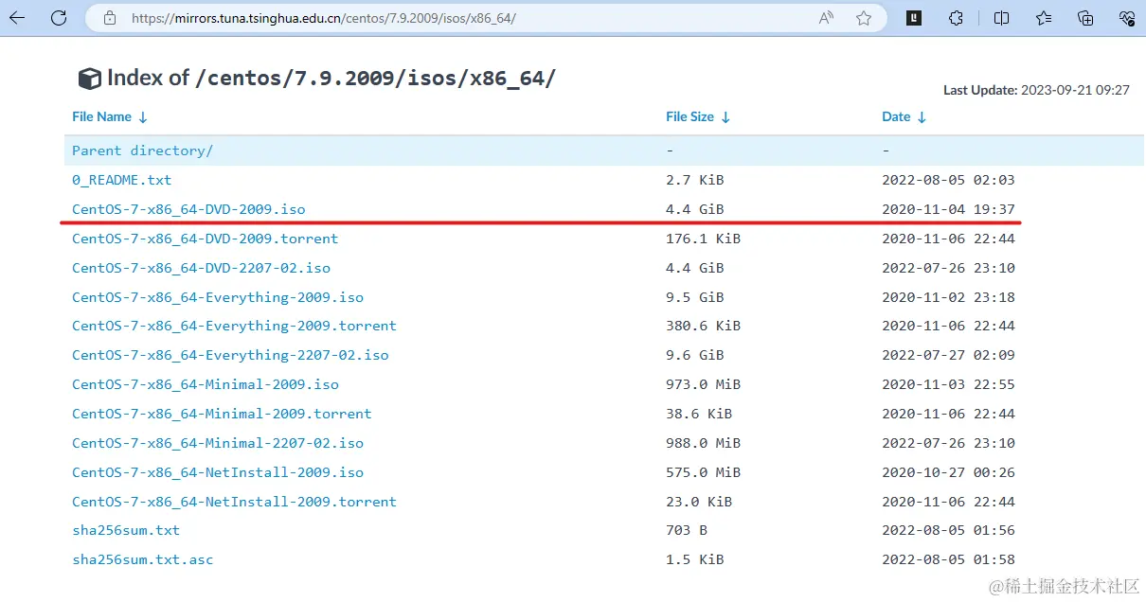Open 0_README.txt file
The image size is (1146, 602).
pos(122,180)
